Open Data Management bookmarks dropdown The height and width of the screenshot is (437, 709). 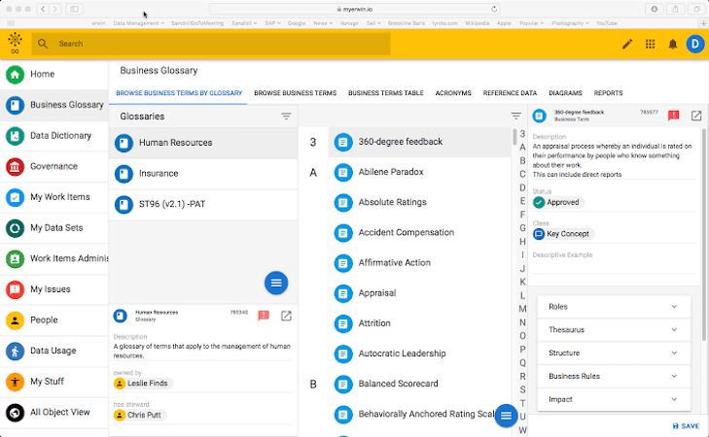click(x=138, y=23)
